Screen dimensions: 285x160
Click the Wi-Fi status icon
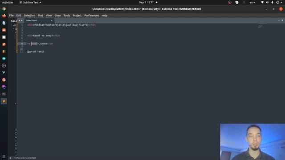click(262, 2)
